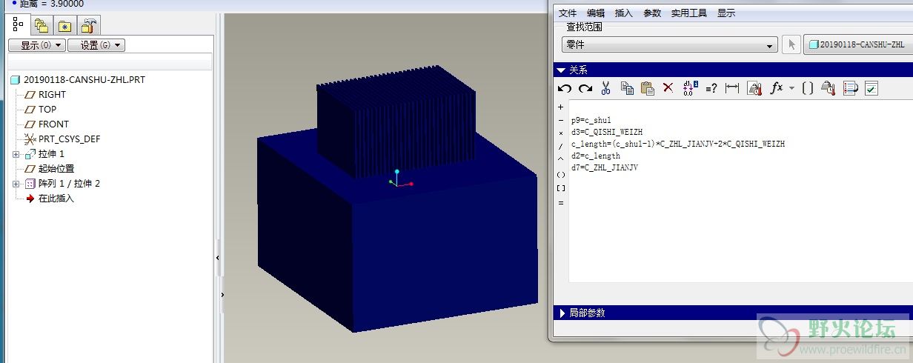Insert multiply operator
Image resolution: width=913 pixels, height=363 pixels.
(560, 133)
